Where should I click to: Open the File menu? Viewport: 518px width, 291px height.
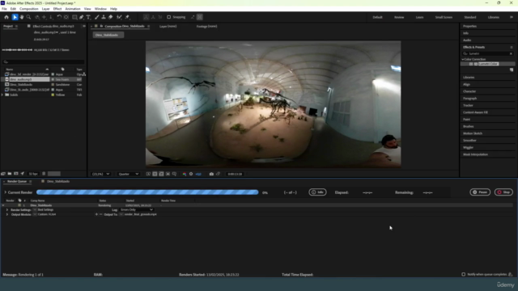4,9
